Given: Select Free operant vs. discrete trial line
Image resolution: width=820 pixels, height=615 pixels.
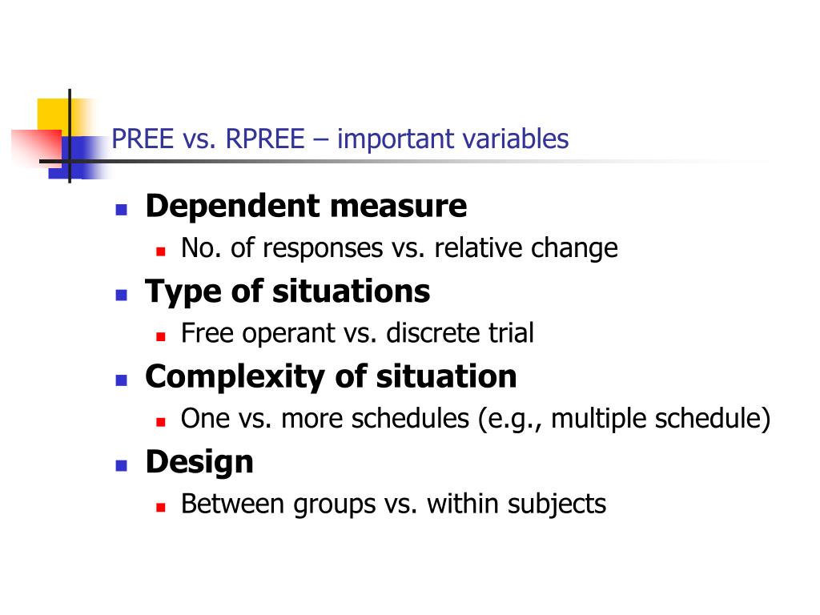Looking at the screenshot, I should pyautogui.click(x=357, y=333).
